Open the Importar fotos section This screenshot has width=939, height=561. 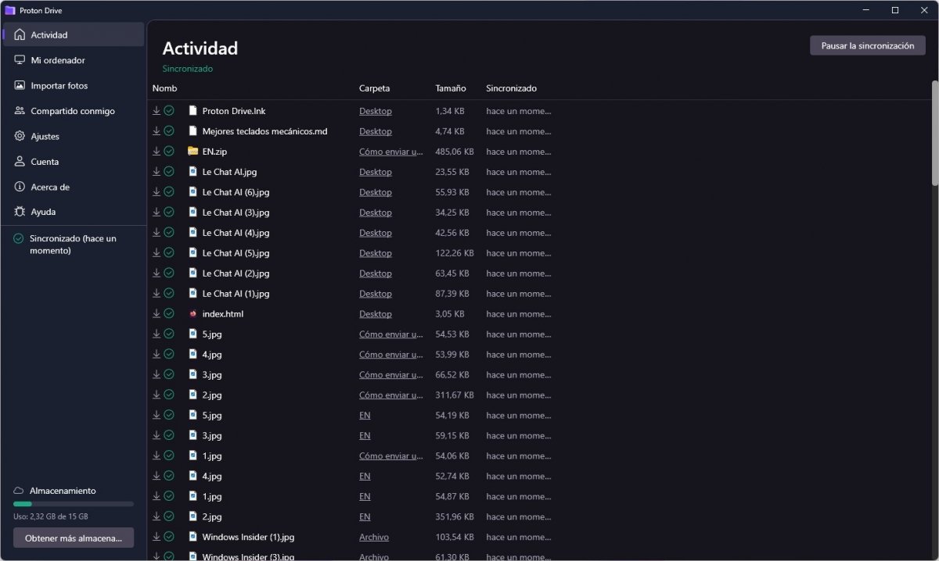click(59, 86)
